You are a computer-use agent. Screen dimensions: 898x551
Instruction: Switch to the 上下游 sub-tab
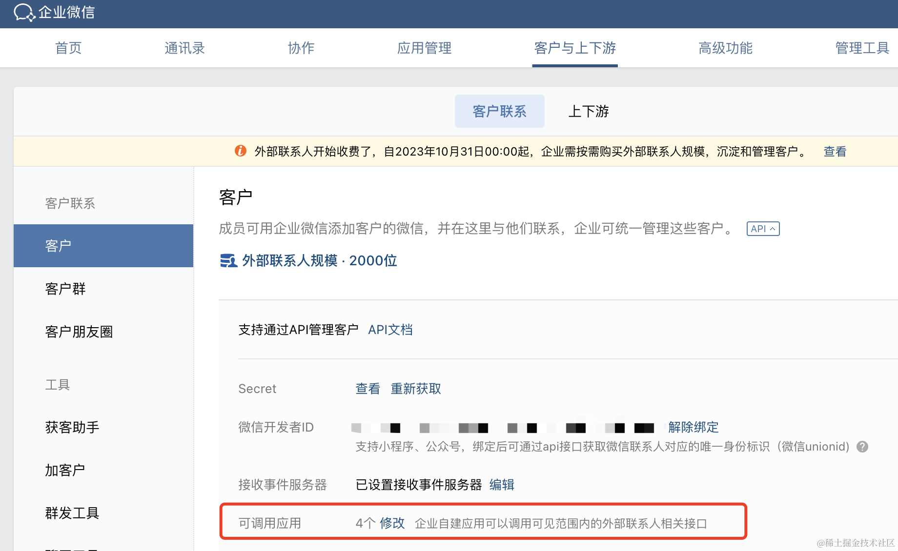[589, 111]
